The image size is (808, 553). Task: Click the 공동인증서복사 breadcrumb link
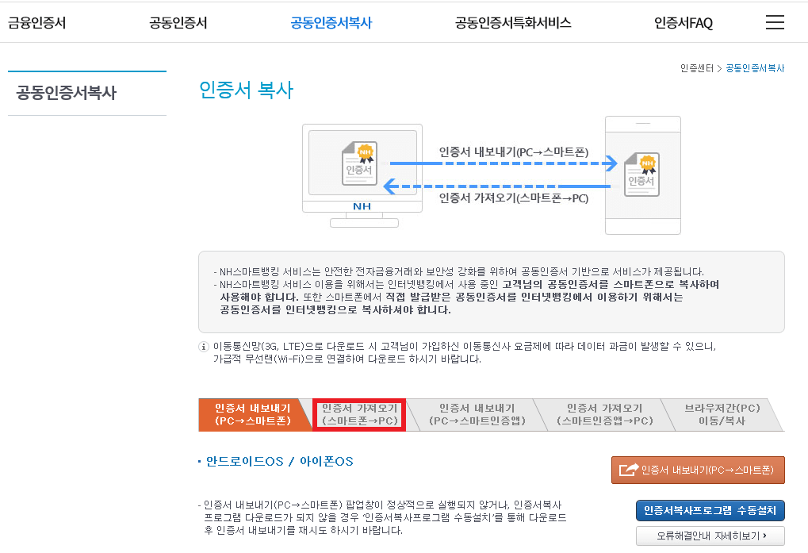click(x=755, y=68)
